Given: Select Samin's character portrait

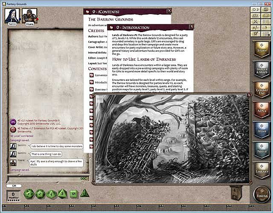Looking at the screenshot, I should point(12,16).
